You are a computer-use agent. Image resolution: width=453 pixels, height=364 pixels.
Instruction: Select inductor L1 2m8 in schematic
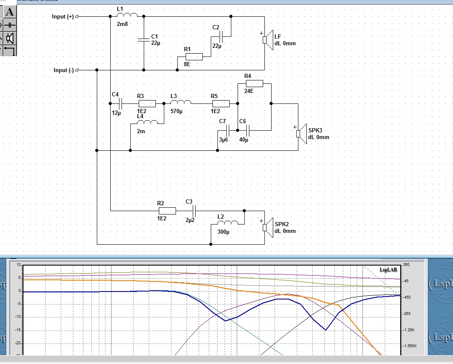click(x=127, y=15)
